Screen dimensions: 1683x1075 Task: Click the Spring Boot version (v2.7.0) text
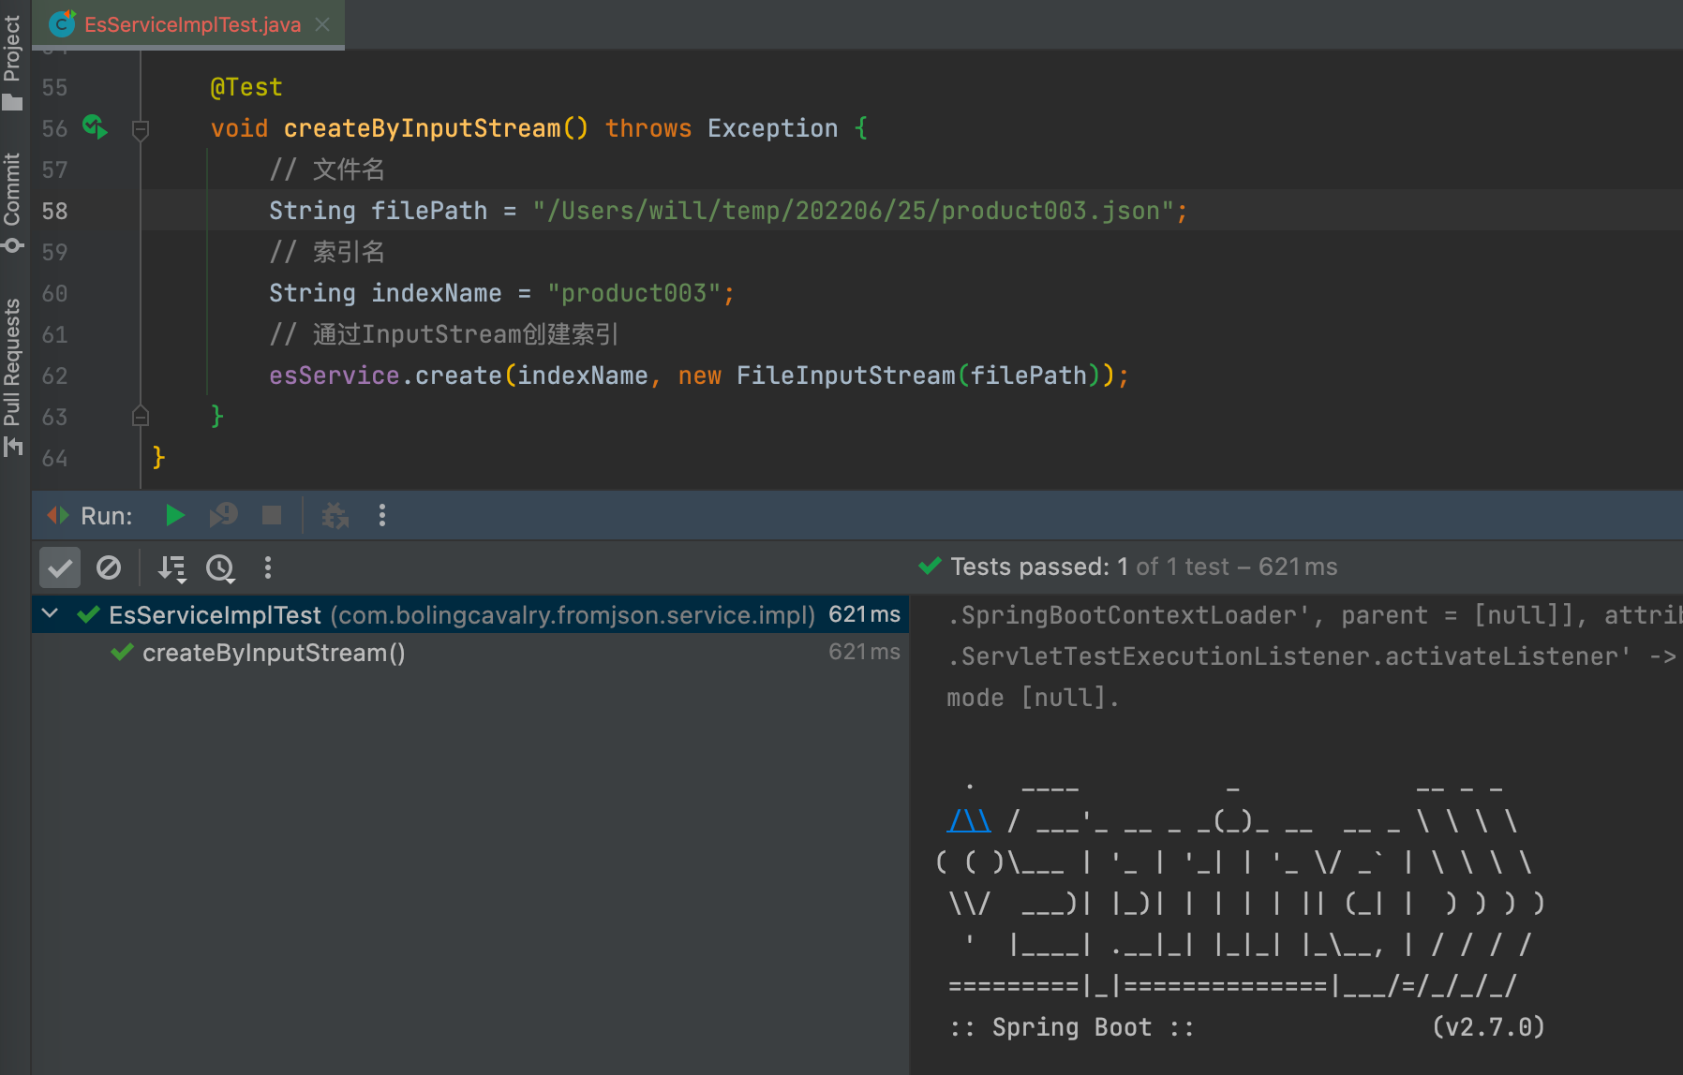tap(1488, 1027)
